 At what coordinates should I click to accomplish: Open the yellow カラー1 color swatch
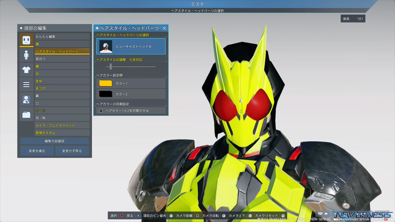(106, 84)
